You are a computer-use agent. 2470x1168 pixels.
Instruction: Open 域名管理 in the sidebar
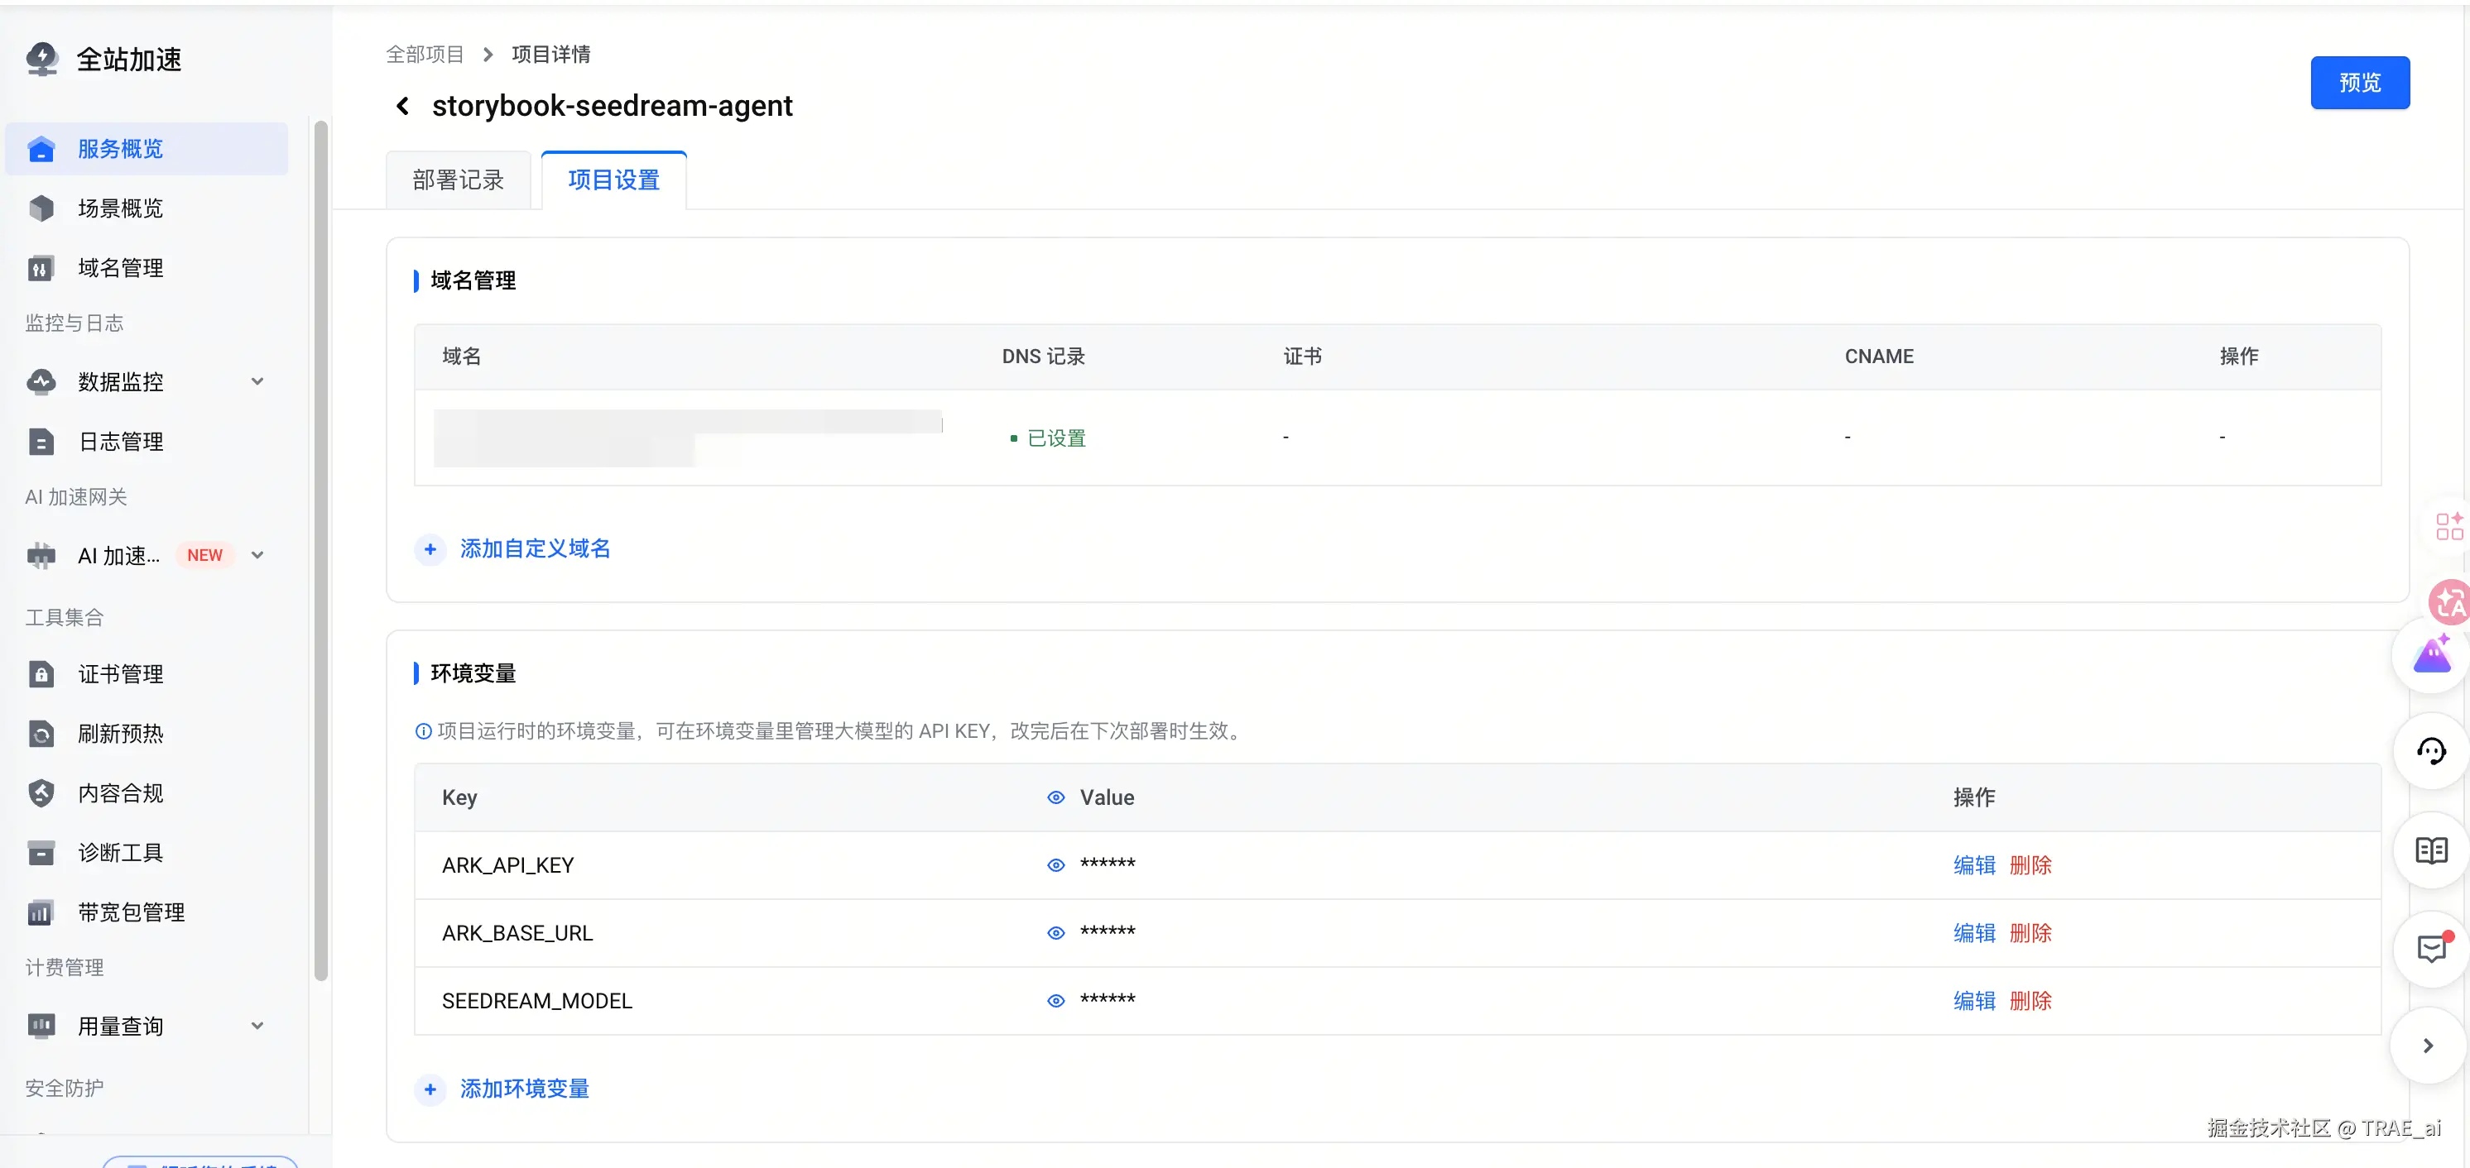click(x=120, y=268)
